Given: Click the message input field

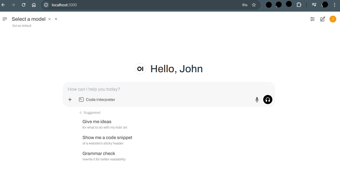Looking at the screenshot, I should pyautogui.click(x=142, y=89).
